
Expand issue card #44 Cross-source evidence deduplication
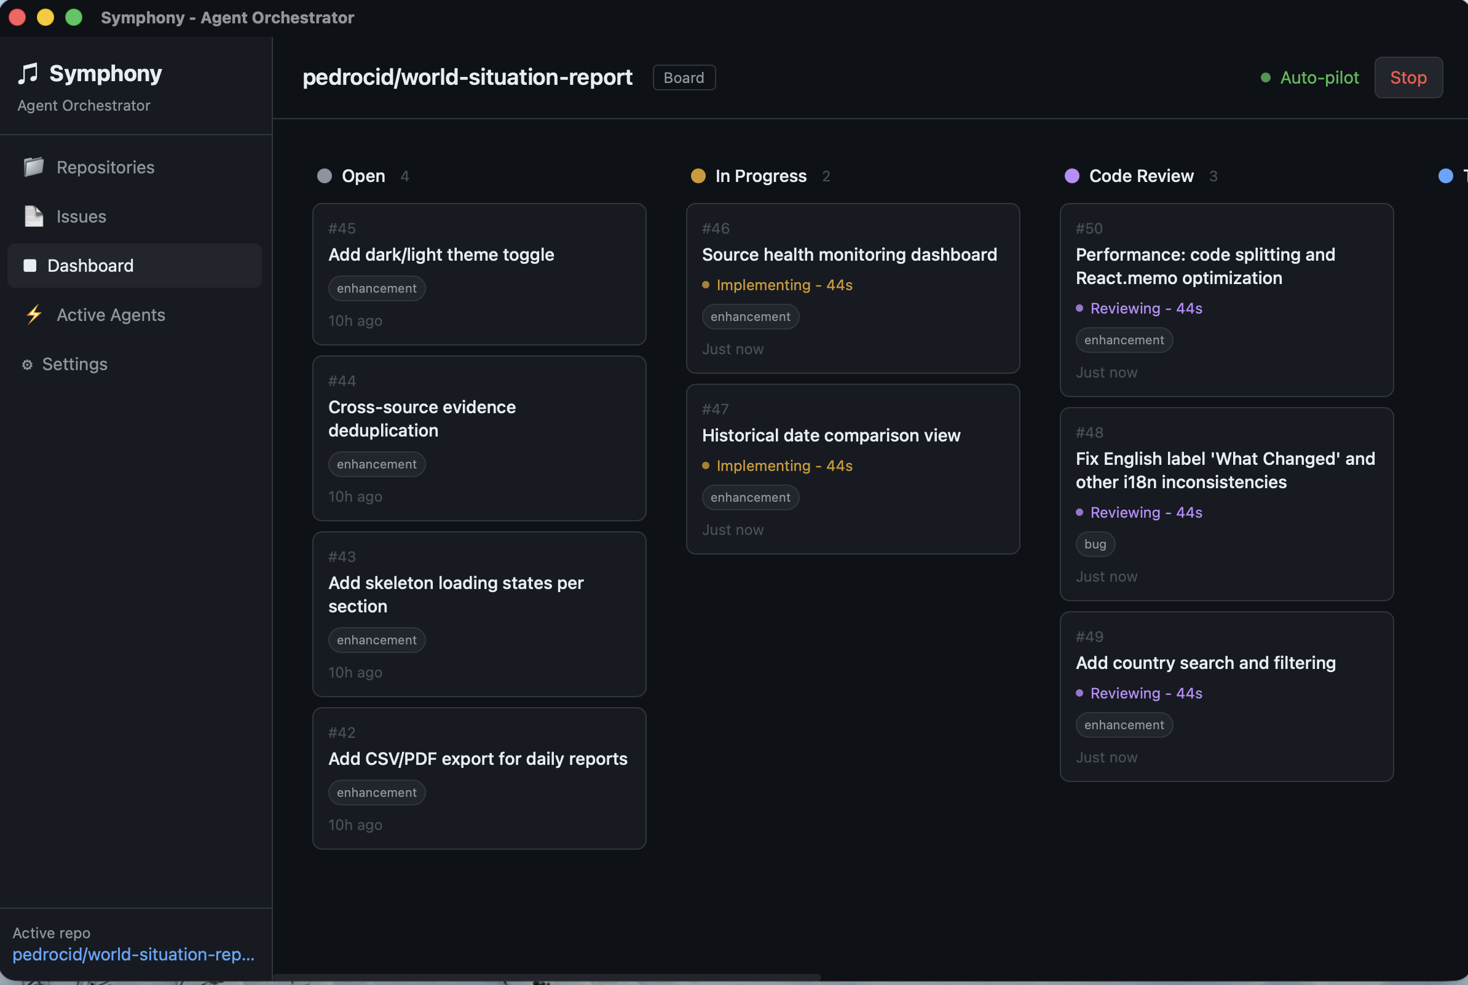pyautogui.click(x=478, y=438)
